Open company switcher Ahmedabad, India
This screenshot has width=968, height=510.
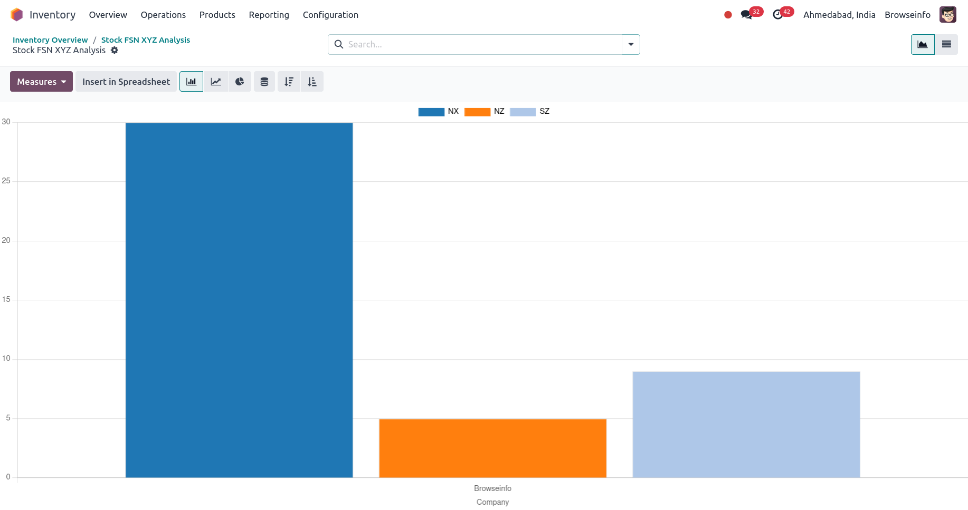(839, 15)
